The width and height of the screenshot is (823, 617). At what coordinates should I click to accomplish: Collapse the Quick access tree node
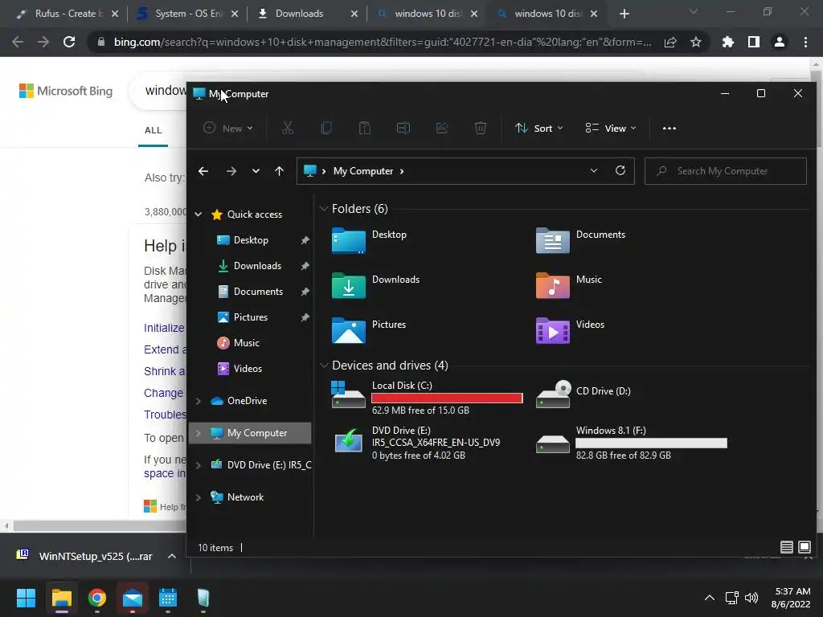point(198,214)
